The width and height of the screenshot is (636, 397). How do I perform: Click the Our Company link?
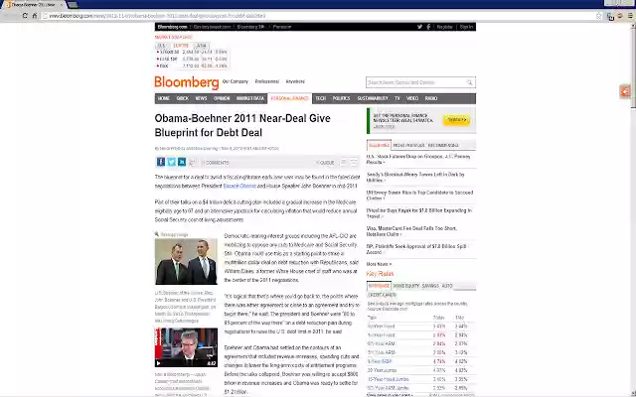[x=236, y=81]
